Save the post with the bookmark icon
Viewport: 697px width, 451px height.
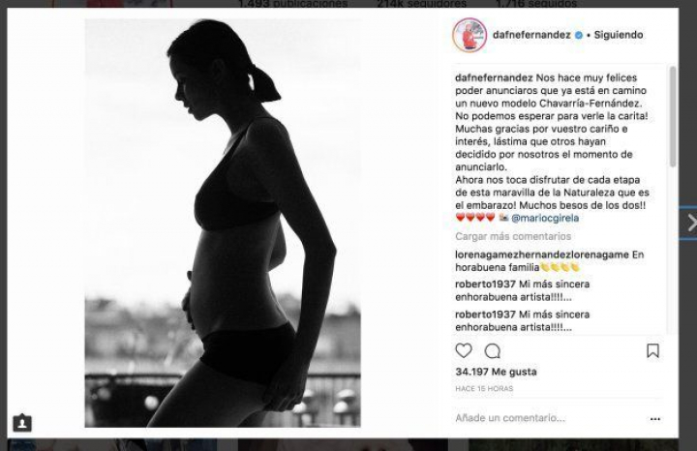652,350
